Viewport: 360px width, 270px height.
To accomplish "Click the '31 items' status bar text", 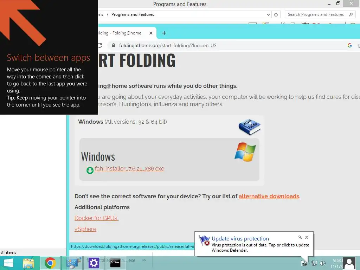I will 8,252.
